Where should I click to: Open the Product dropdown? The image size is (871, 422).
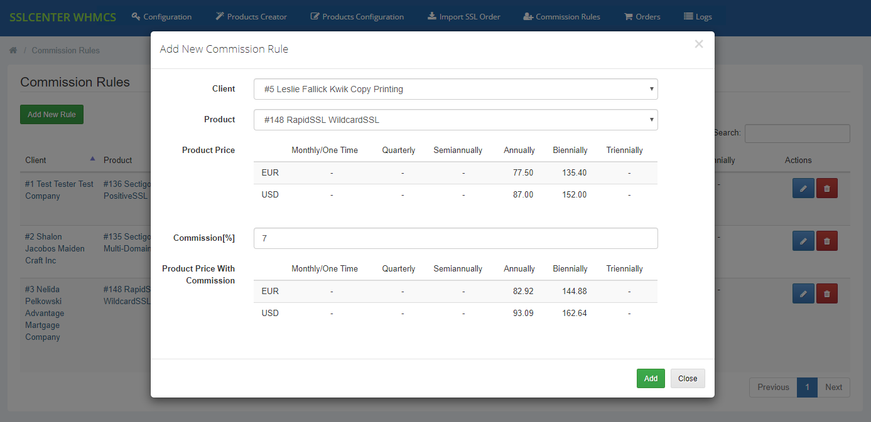(x=456, y=119)
